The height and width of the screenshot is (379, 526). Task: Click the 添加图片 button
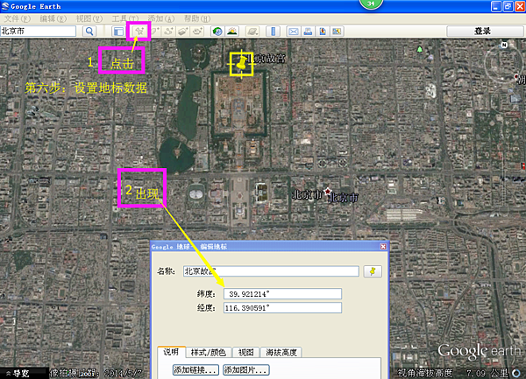(245, 370)
